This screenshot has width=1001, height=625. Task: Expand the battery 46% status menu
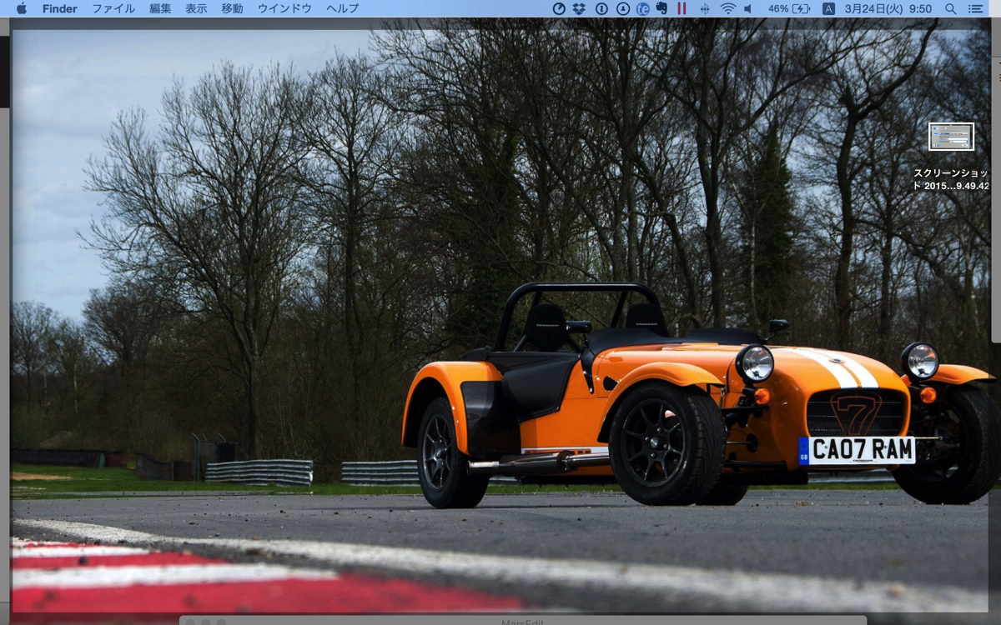pyautogui.click(x=788, y=8)
